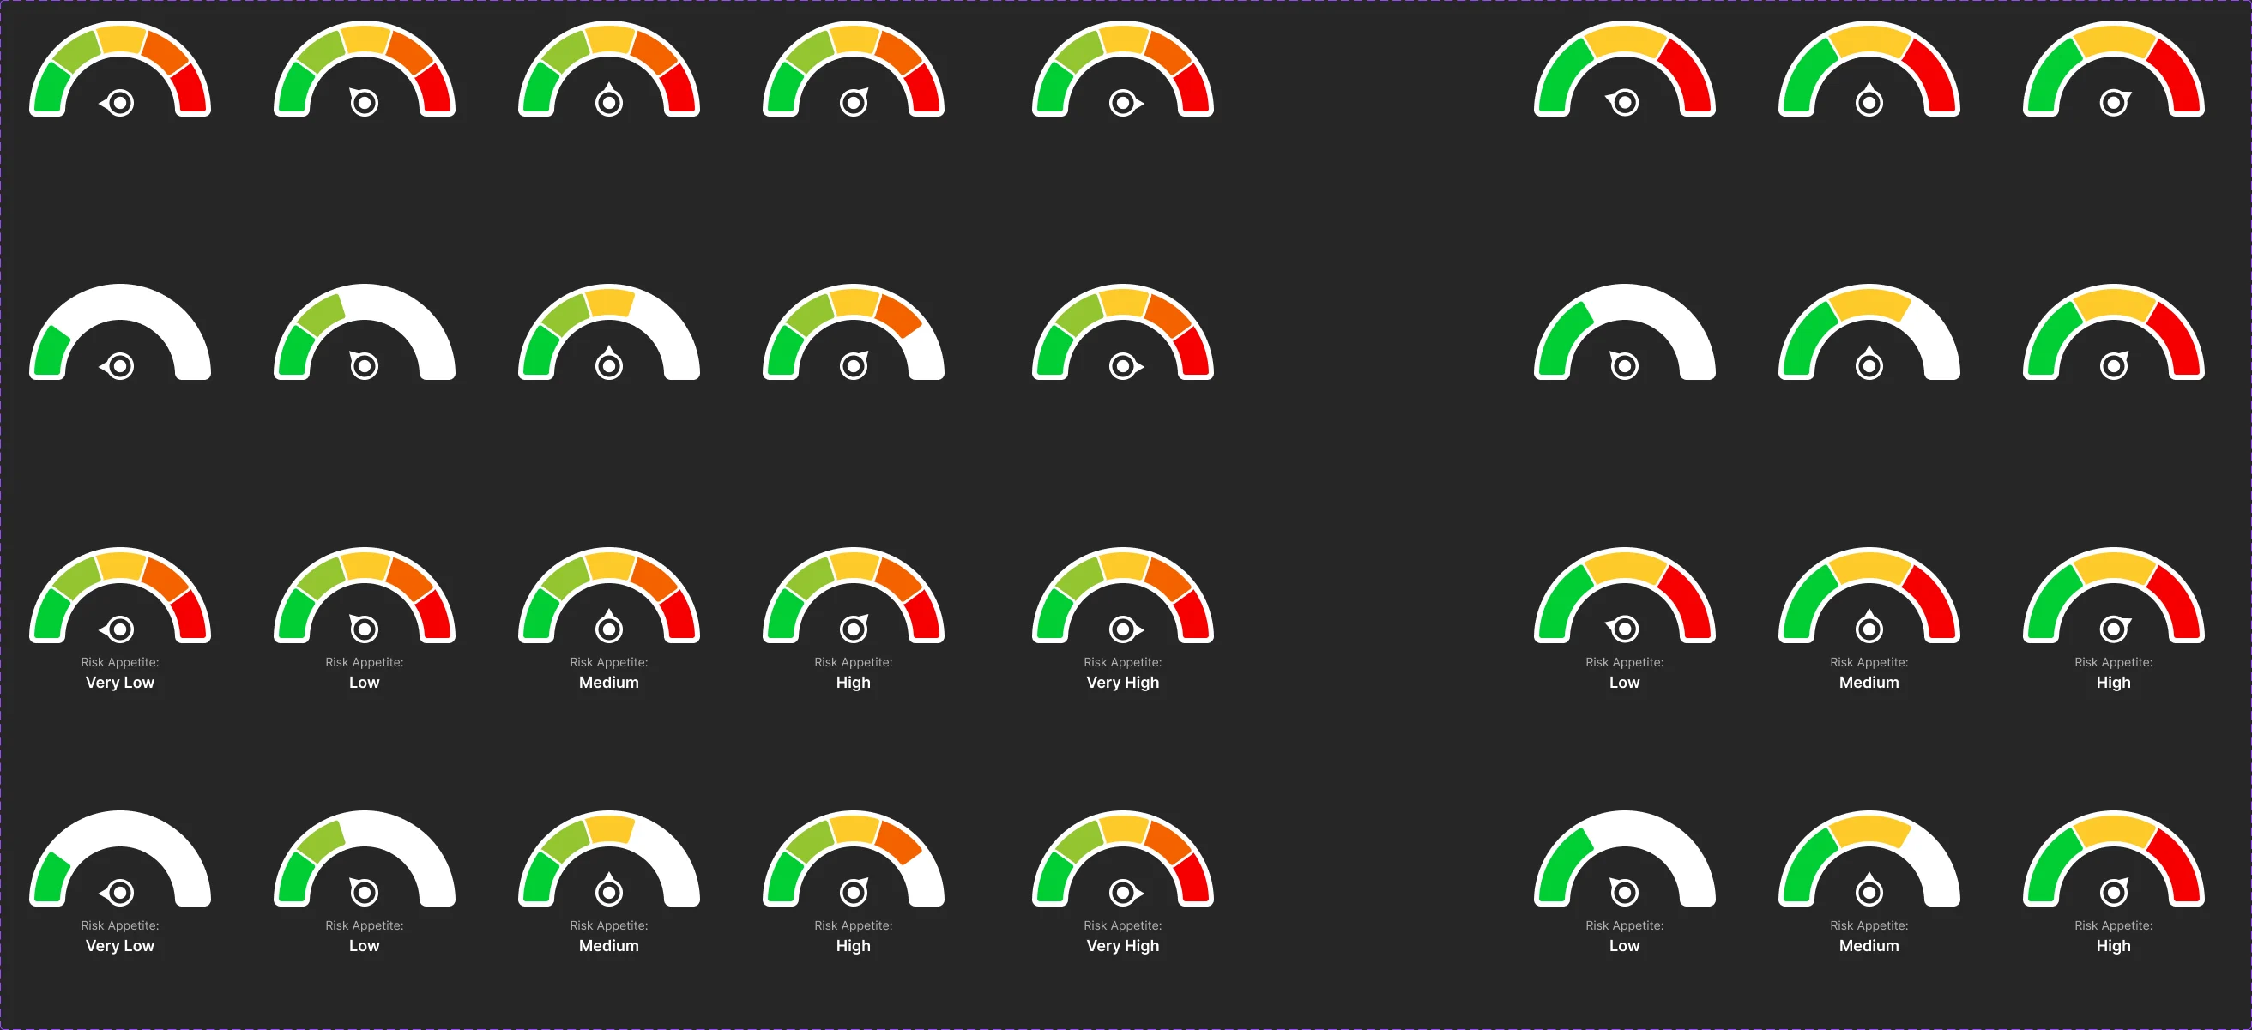This screenshot has height=1030, width=2252.
Task: Click "Low" text under the fully colored three-segment gauge
Action: (1624, 683)
